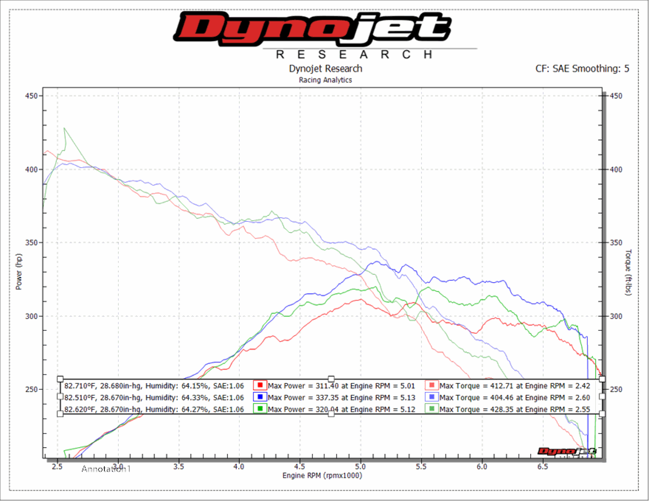
Task: Select 'Max Power = 337.35 at Engine RPM = 5.13'
Action: [x=341, y=397]
